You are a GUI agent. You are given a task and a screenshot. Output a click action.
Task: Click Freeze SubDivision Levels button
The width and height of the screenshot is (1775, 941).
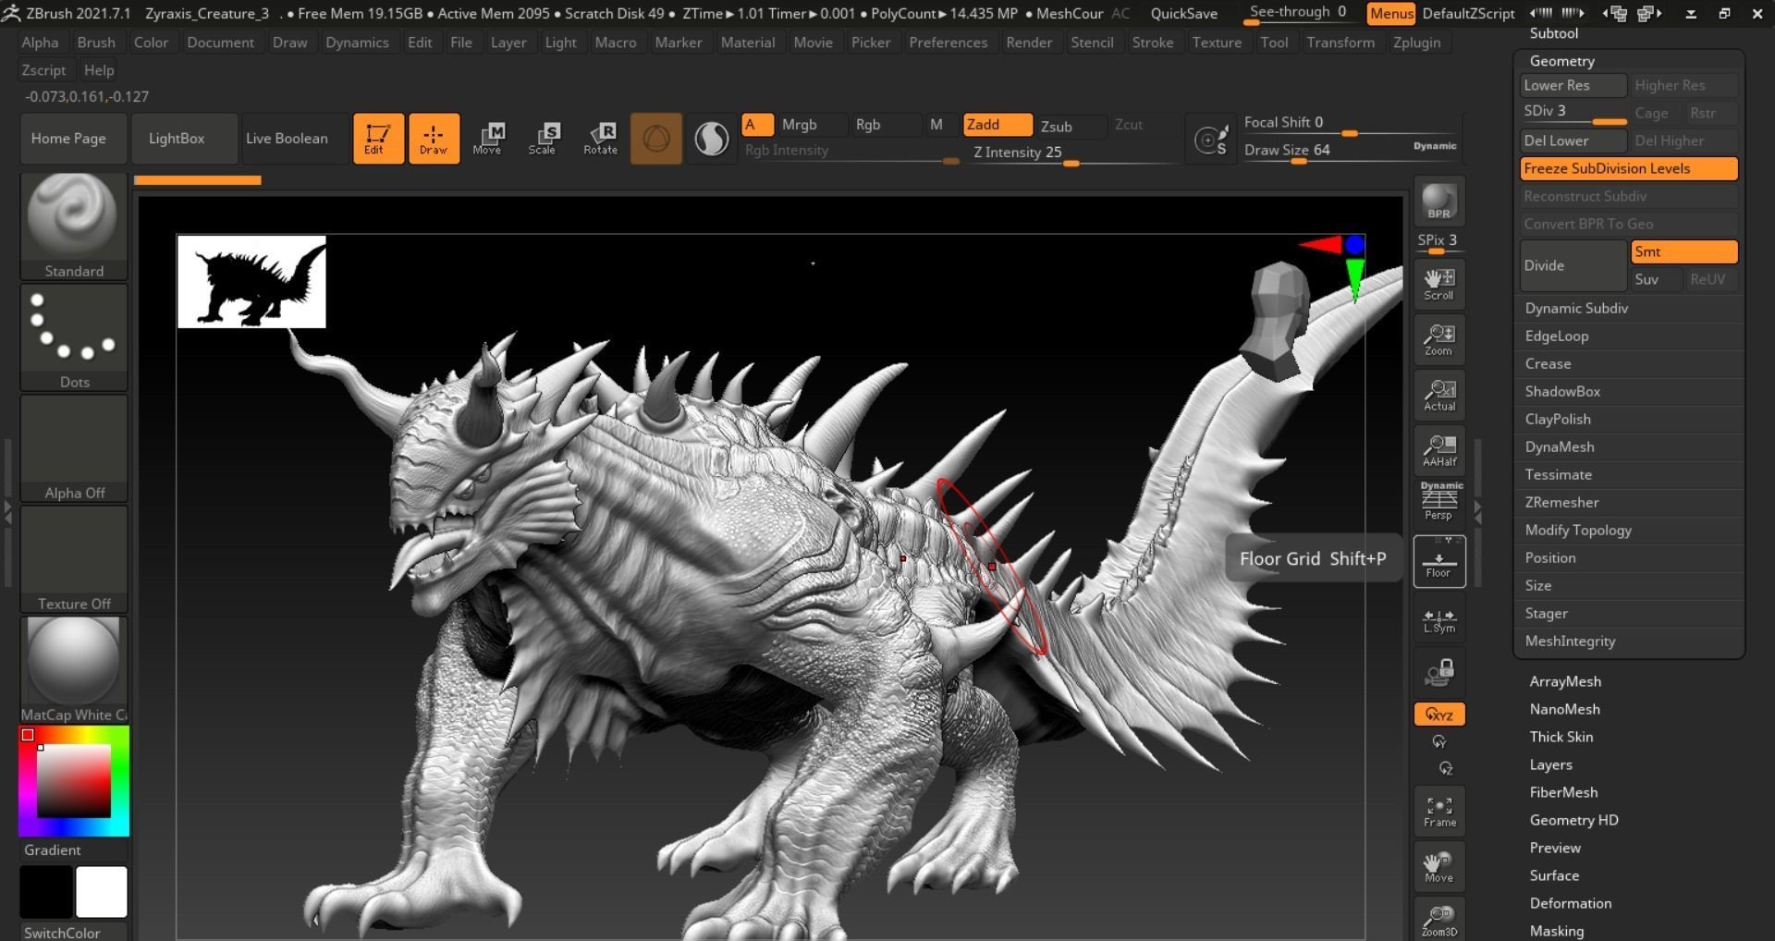click(x=1629, y=168)
